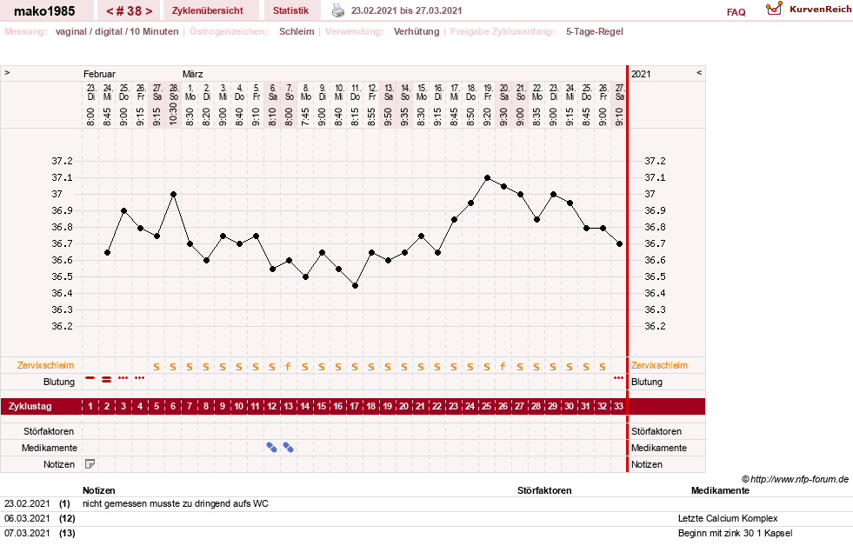Click cycle day 25 in Zyklustag row
853x559 pixels.
click(486, 406)
